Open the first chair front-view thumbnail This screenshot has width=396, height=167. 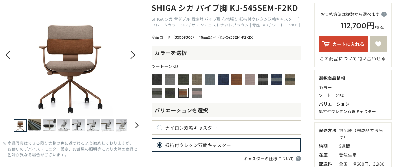[x=20, y=125]
